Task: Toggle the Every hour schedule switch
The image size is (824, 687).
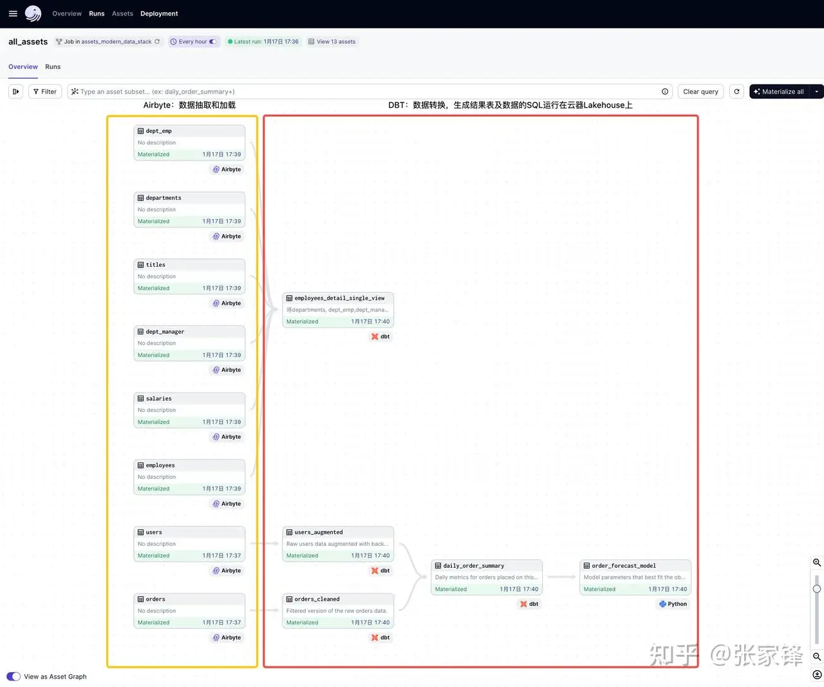Action: click(x=212, y=42)
